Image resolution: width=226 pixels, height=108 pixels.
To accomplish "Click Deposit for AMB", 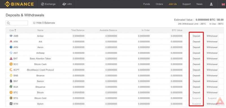I will pos(196,36).
